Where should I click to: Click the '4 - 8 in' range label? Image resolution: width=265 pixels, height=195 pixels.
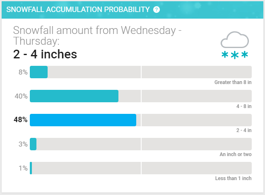pyautogui.click(x=244, y=106)
